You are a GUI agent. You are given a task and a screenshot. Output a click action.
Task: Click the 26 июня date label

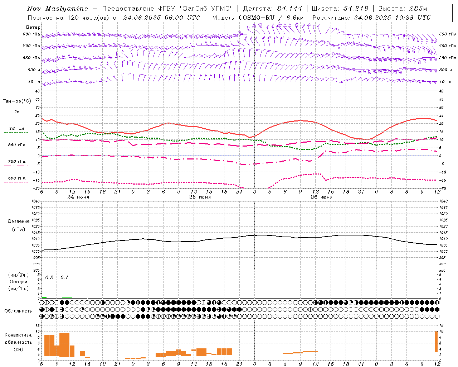pos(322,197)
